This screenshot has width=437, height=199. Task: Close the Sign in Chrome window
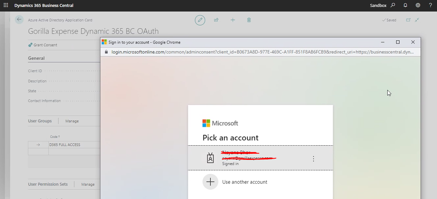tap(413, 42)
